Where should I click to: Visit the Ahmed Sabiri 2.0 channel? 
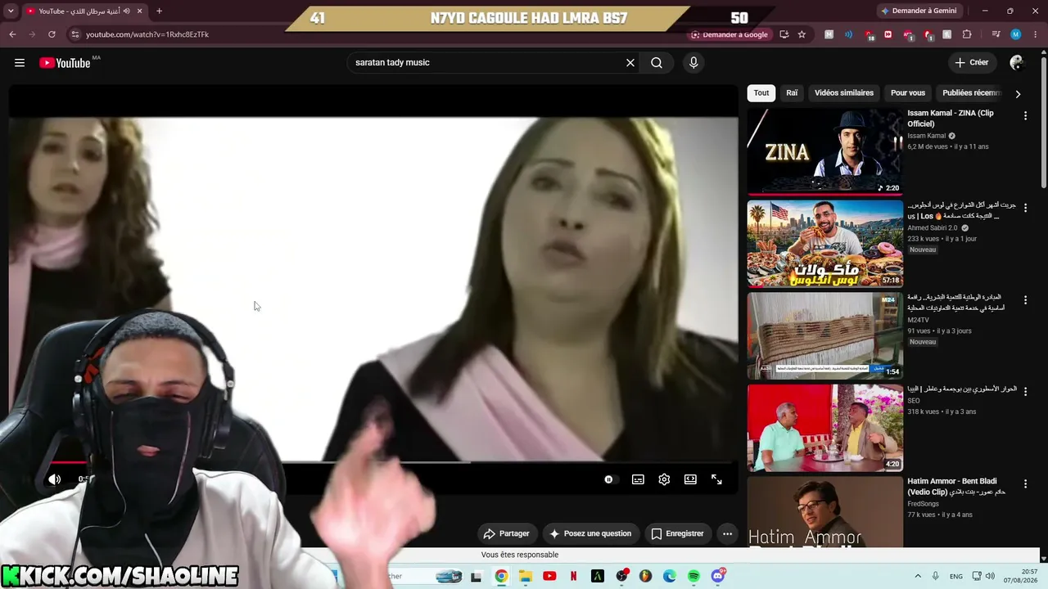[x=933, y=227]
